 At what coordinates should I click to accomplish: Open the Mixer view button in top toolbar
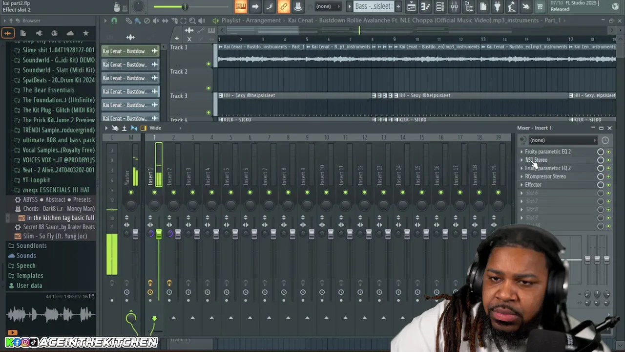pyautogui.click(x=454, y=6)
